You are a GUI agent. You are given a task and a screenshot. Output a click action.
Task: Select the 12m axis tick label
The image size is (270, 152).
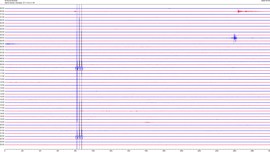point(111,151)
